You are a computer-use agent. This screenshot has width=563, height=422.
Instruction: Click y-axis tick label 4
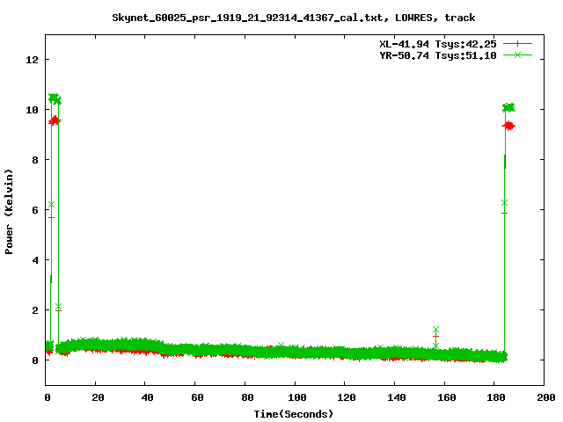35,260
